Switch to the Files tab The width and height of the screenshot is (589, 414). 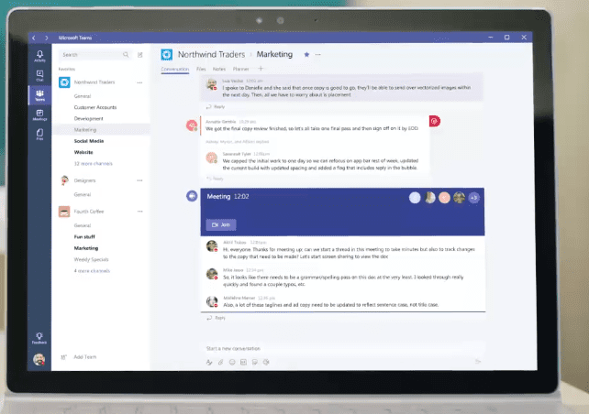[x=201, y=69]
